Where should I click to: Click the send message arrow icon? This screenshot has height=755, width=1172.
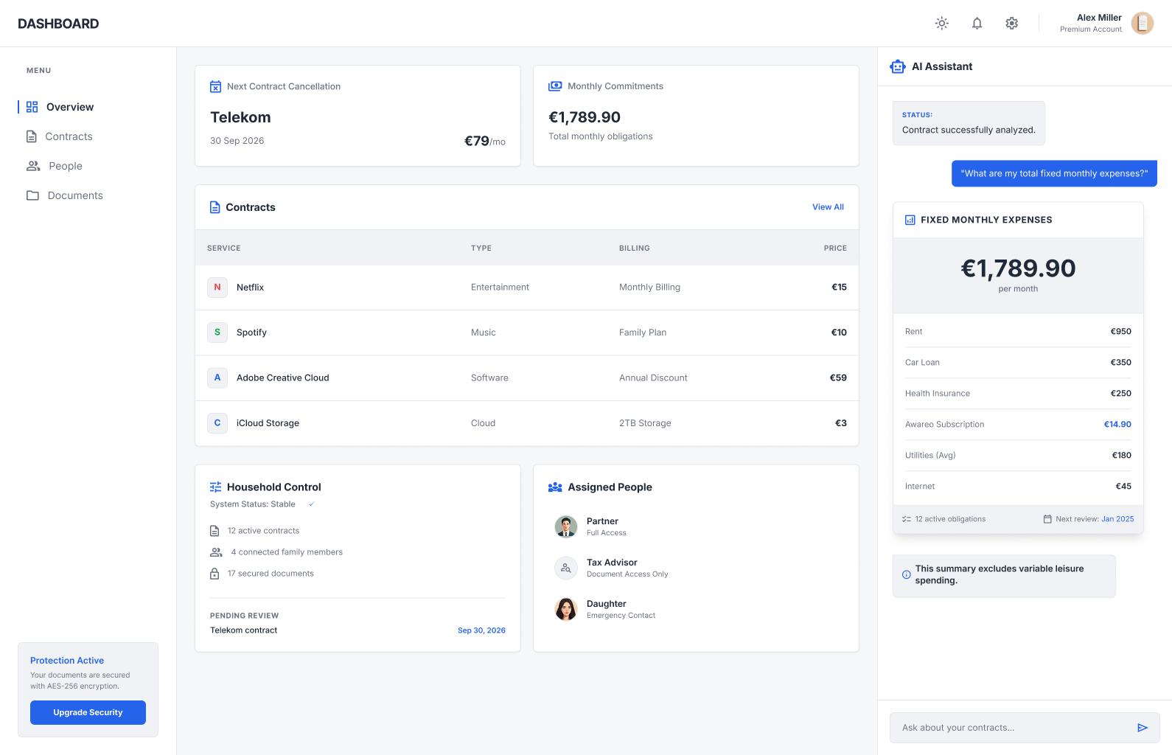point(1143,728)
